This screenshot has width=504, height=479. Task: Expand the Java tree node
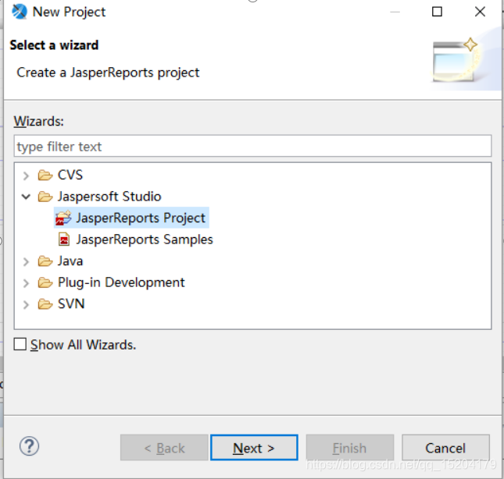[26, 261]
